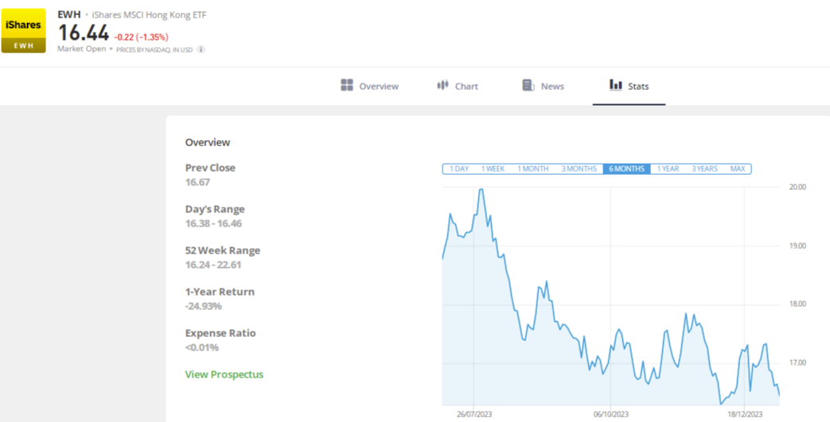
Task: Click the 52 Week Range value 16.24 - 22.61
Action: pos(213,265)
